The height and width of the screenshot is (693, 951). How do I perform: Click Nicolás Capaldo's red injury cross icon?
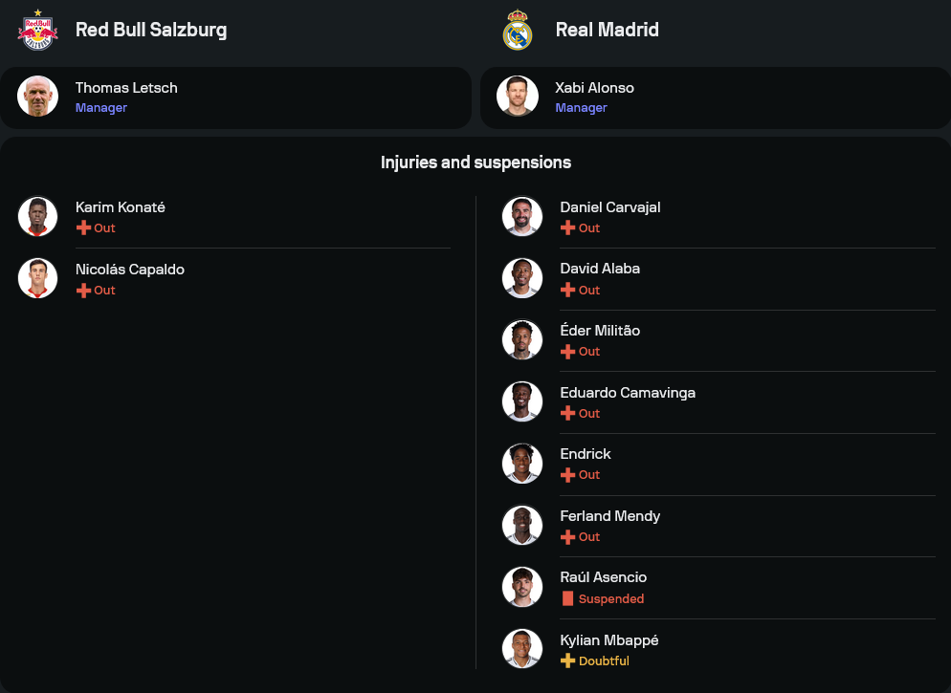click(x=83, y=290)
